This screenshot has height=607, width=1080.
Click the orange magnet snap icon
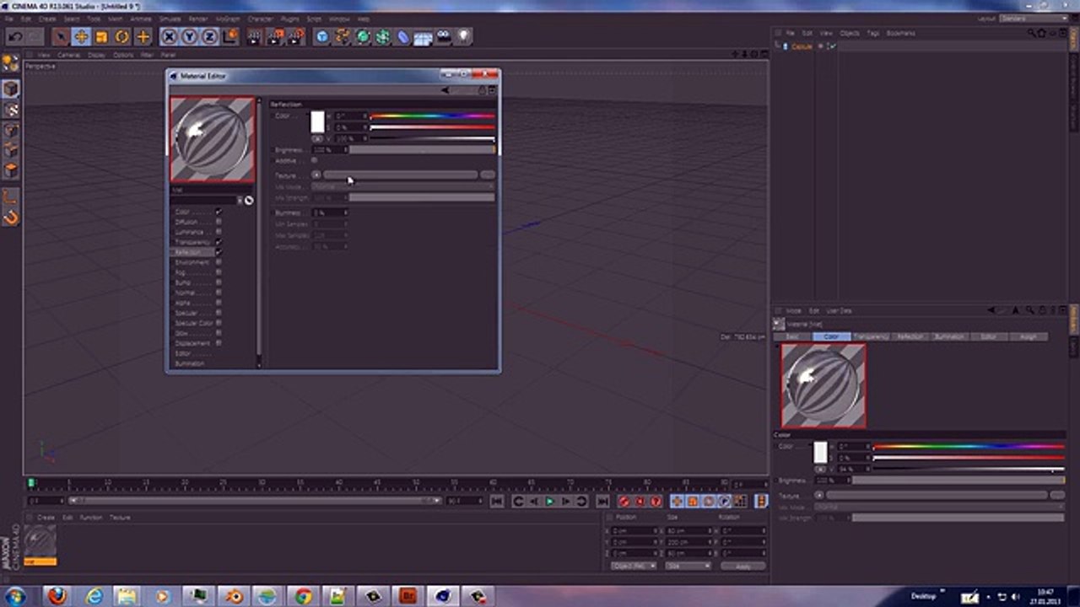(11, 217)
